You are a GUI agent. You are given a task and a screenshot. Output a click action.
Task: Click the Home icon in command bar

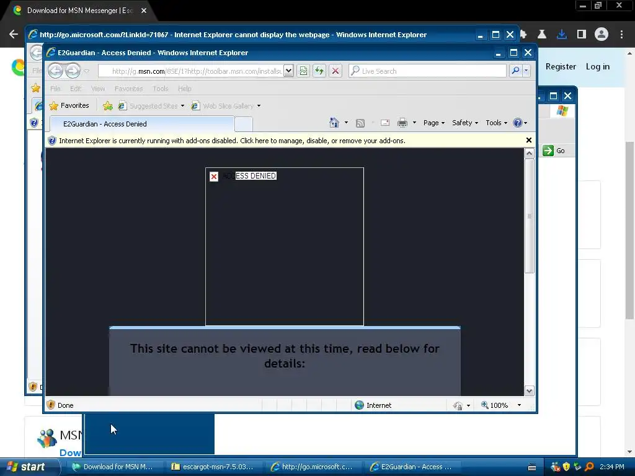coord(334,123)
